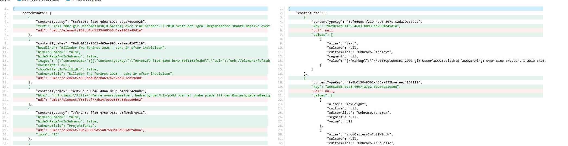Viewport: 568px width, 146px height.
Task: Toggle the incorrect types checkbox
Action: tap(68, 1)
